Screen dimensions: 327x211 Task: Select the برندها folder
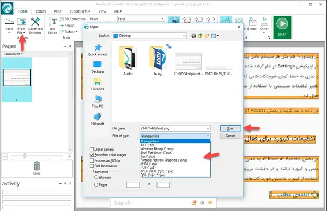(x=158, y=60)
